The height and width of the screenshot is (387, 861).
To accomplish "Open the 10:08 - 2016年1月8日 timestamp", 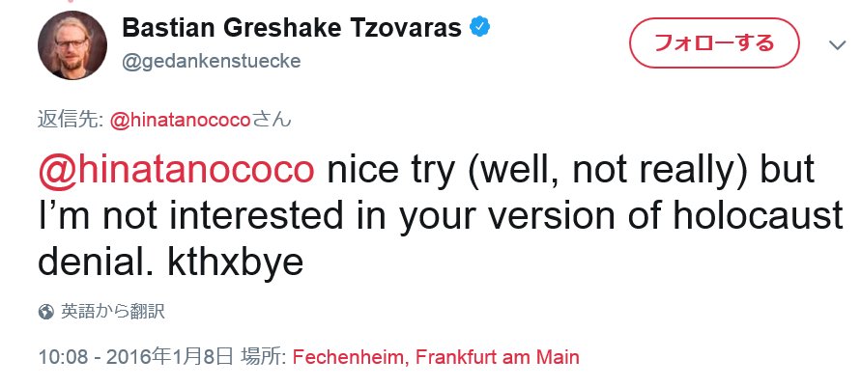I will point(135,357).
